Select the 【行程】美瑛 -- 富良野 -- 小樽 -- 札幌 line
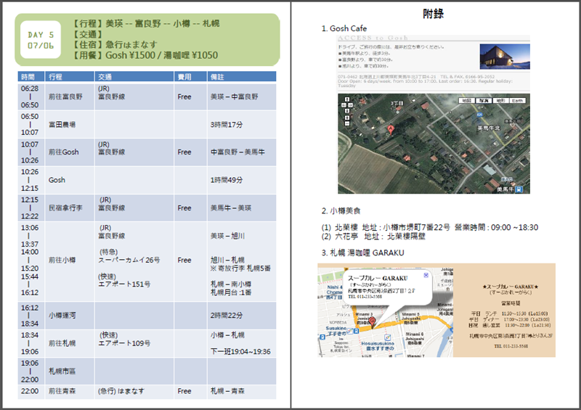The image size is (581, 410). (146, 24)
